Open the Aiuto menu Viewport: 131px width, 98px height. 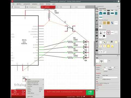coord(54,4)
